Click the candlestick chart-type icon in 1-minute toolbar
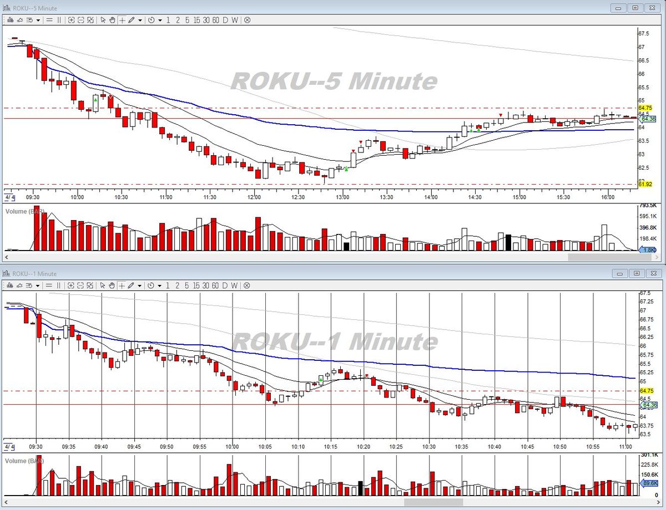The width and height of the screenshot is (666, 510). tap(10, 285)
